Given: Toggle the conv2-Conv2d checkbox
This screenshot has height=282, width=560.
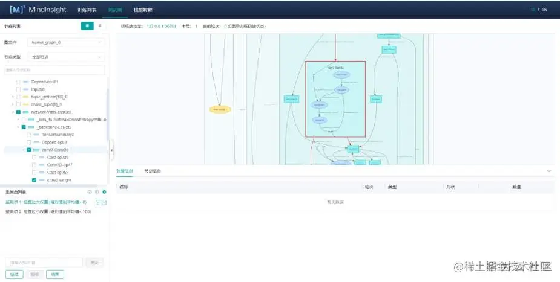Looking at the screenshot, I should (29, 150).
